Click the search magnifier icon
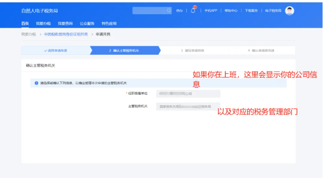 (x=169, y=10)
